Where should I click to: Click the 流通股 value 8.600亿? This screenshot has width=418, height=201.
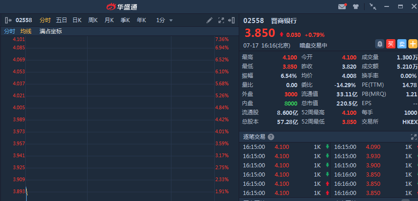[x=288, y=113]
